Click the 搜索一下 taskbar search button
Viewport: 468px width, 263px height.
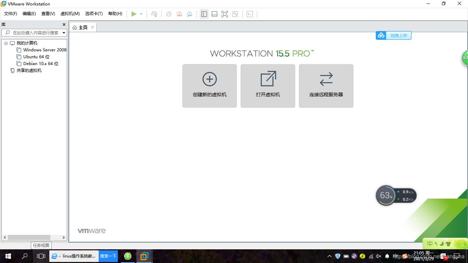pyautogui.click(x=108, y=256)
